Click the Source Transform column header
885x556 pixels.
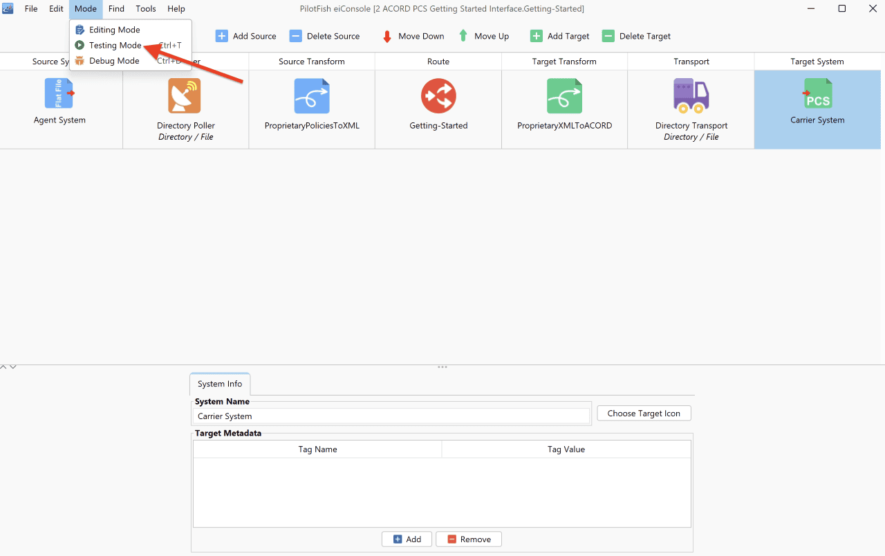(312, 62)
